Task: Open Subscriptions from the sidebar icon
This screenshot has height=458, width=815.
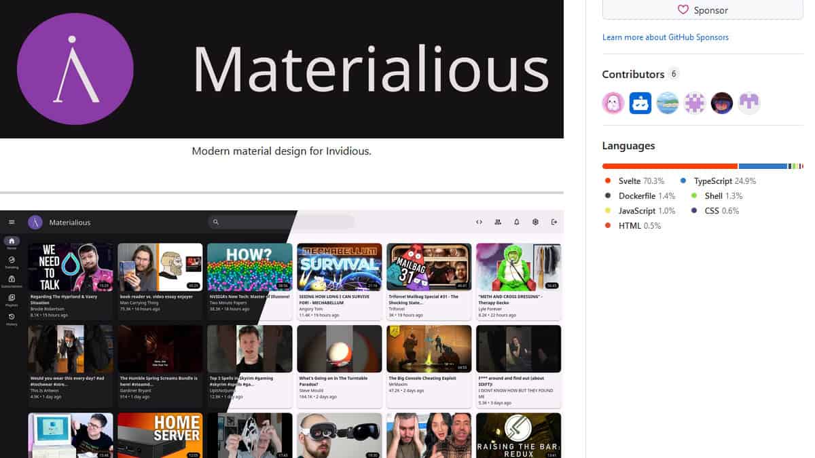Action: (x=11, y=279)
